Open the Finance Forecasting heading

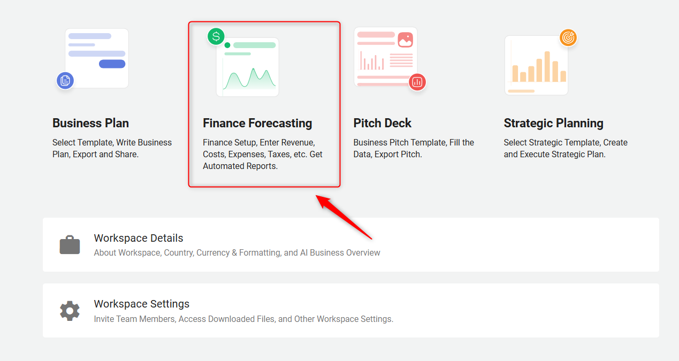257,123
